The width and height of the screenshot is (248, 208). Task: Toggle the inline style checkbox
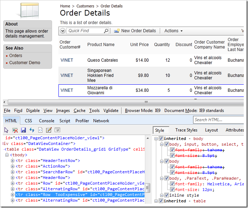[167, 195]
